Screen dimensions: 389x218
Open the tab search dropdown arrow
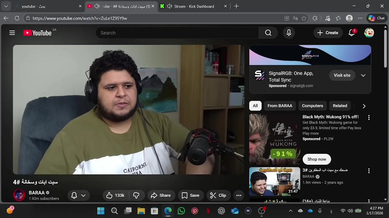click(x=6, y=6)
